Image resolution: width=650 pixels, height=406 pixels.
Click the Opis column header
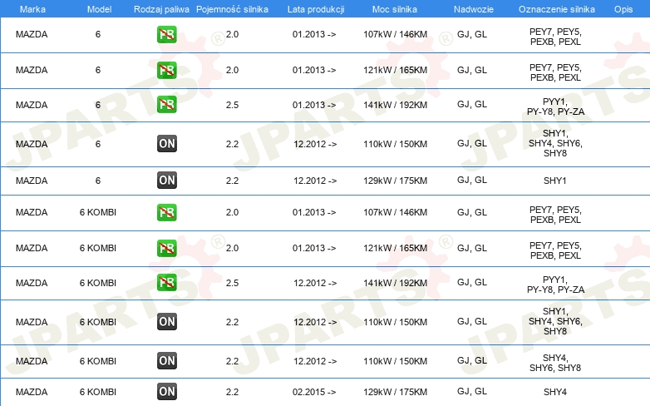[x=623, y=9]
